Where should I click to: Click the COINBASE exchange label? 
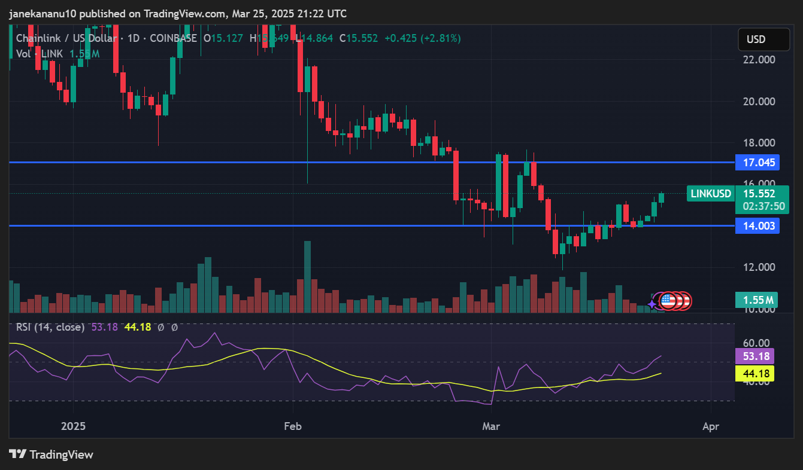174,38
